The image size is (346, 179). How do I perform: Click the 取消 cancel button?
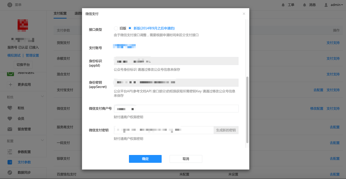pos(186,159)
